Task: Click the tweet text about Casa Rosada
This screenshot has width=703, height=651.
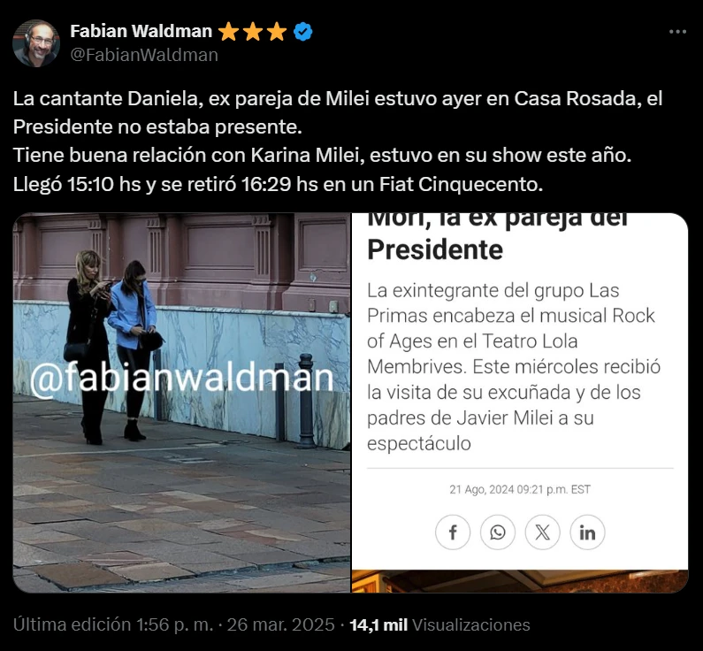Action: point(338,142)
